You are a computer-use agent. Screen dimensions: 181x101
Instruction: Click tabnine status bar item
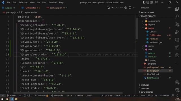tap(79, 95)
